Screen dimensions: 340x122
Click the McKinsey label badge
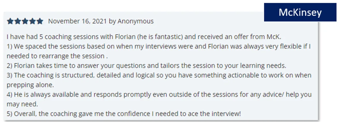300,12
